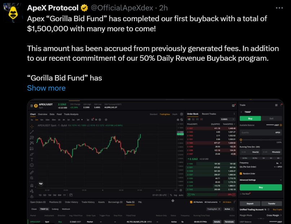Expand the Advanced Settings section

click(281, 180)
